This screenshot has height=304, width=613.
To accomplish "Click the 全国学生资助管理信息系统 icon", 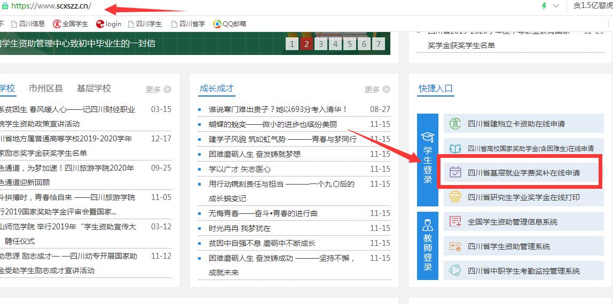I will coord(455,221).
